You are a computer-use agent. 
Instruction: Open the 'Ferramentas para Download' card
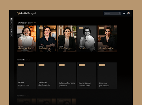[x=107, y=76]
